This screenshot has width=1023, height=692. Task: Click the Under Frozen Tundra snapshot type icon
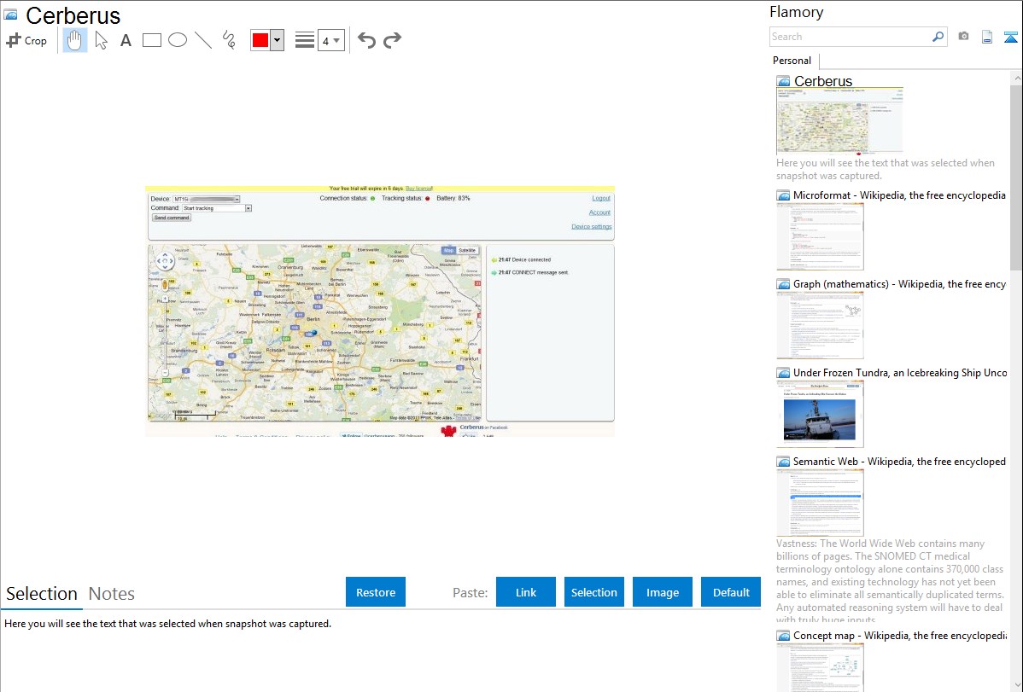point(783,373)
